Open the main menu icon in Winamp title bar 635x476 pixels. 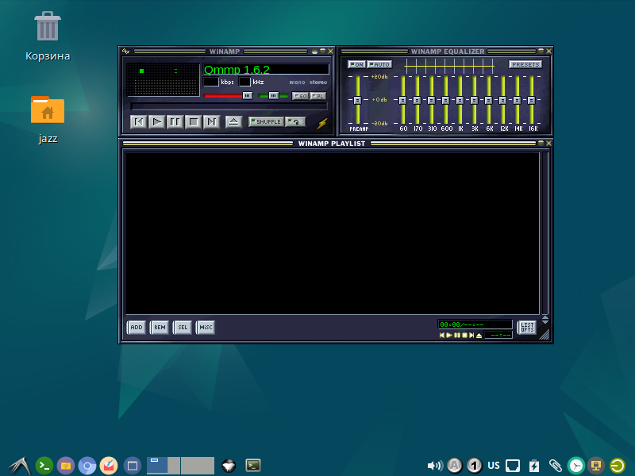[x=125, y=52]
